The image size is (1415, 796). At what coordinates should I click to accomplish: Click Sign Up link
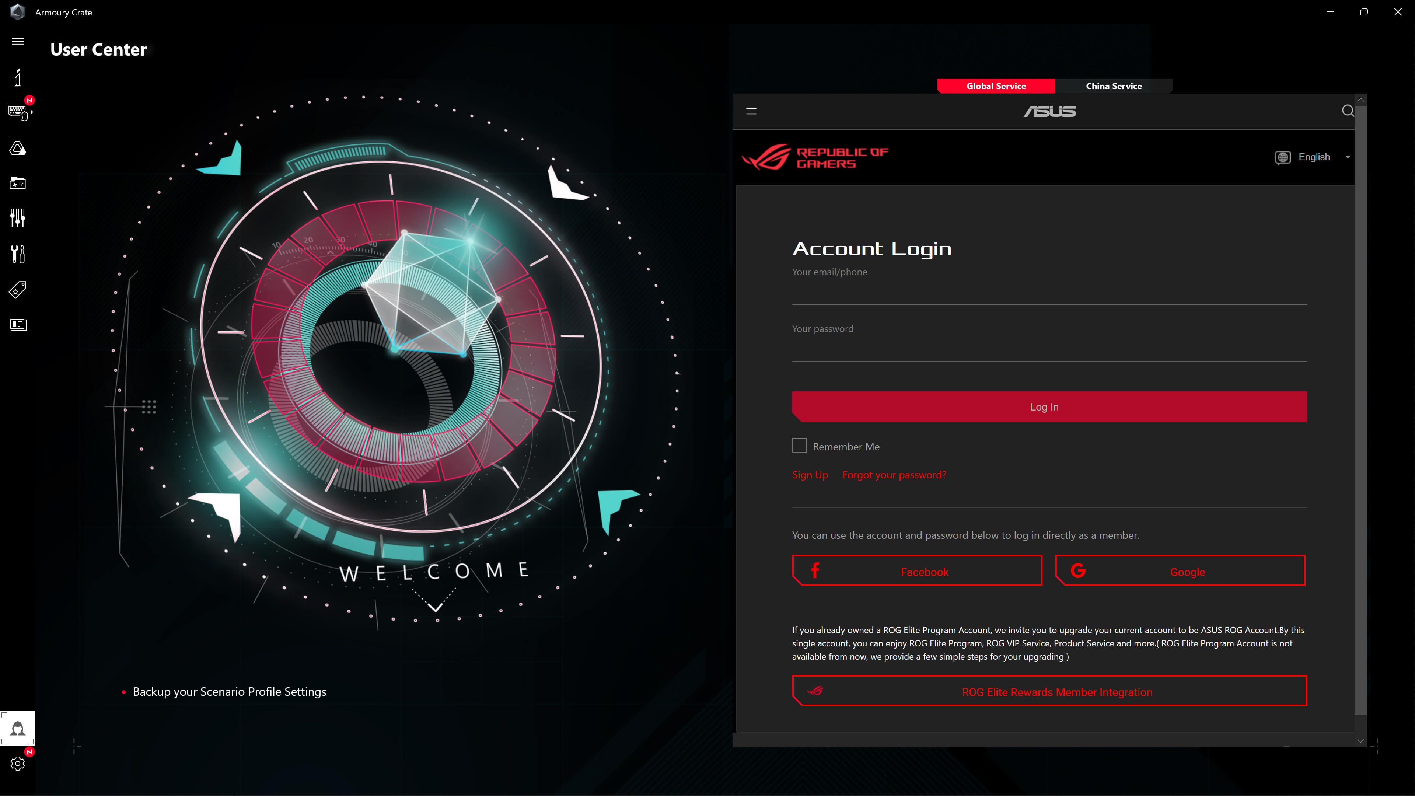[x=810, y=474]
